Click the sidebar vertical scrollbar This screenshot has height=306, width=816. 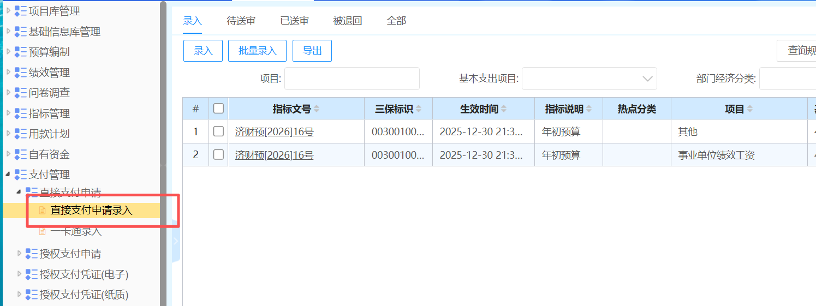pos(163,153)
